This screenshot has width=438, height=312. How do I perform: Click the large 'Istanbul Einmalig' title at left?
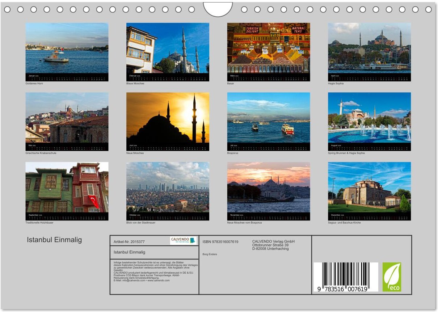click(x=54, y=240)
